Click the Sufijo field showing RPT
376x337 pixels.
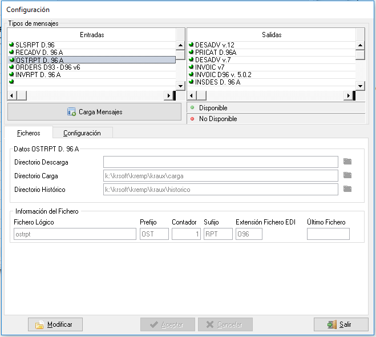(x=218, y=234)
